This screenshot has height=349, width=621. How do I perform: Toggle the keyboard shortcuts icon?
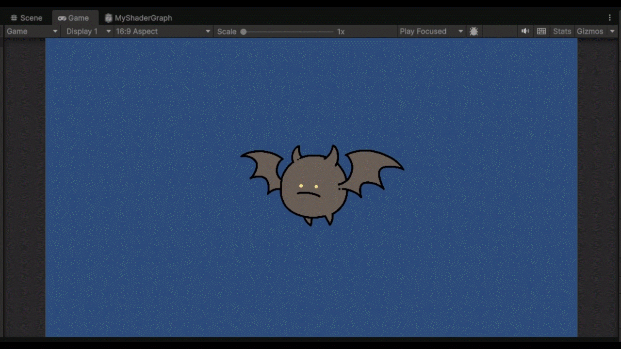[541, 32]
